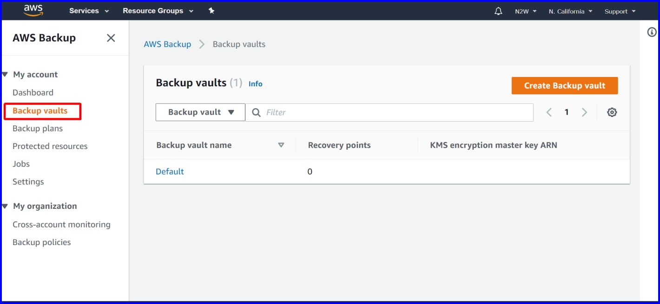This screenshot has width=660, height=304.
Task: Open the Resource Groups menu
Action: coord(158,11)
